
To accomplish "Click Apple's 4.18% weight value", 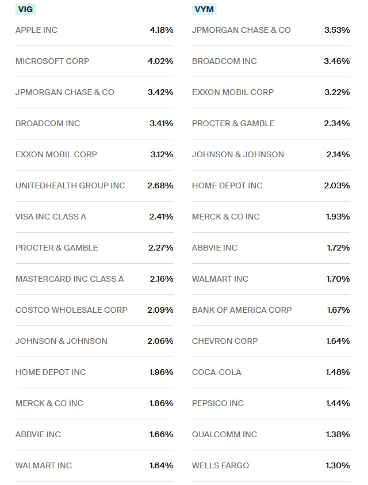I will [161, 30].
